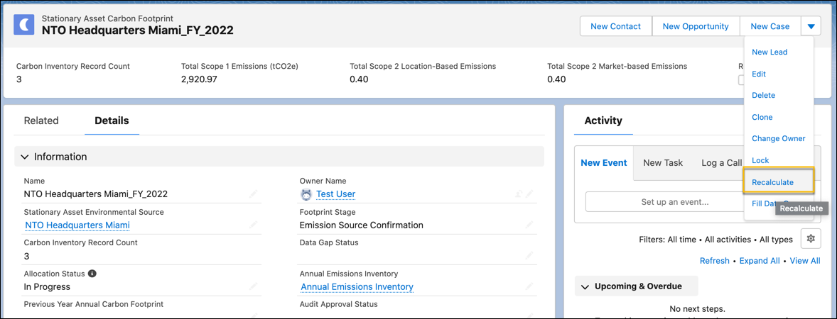Click the Test User avatar icon
Screen dimensions: 837x319
coord(306,194)
